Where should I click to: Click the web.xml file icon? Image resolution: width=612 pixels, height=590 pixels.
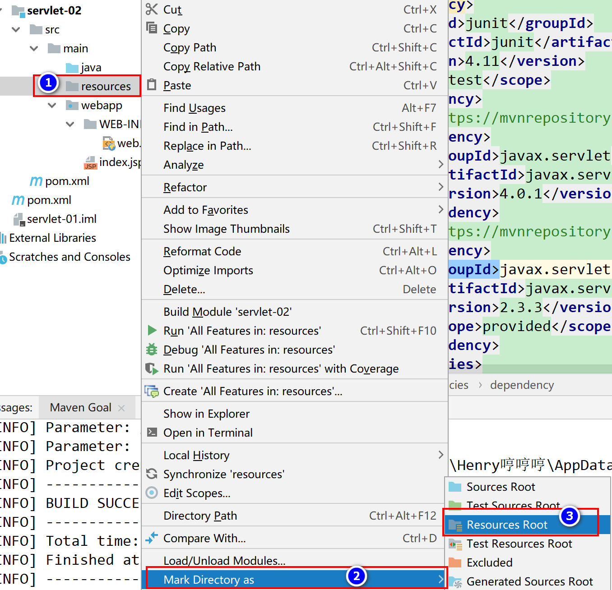coord(109,143)
